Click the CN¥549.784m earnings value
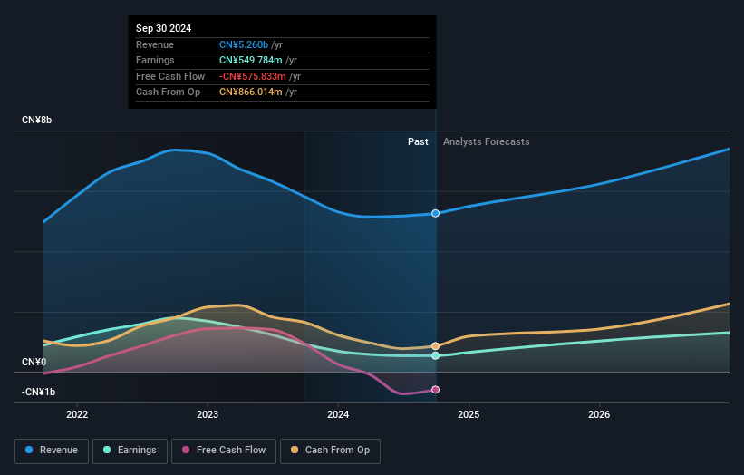 click(x=250, y=60)
